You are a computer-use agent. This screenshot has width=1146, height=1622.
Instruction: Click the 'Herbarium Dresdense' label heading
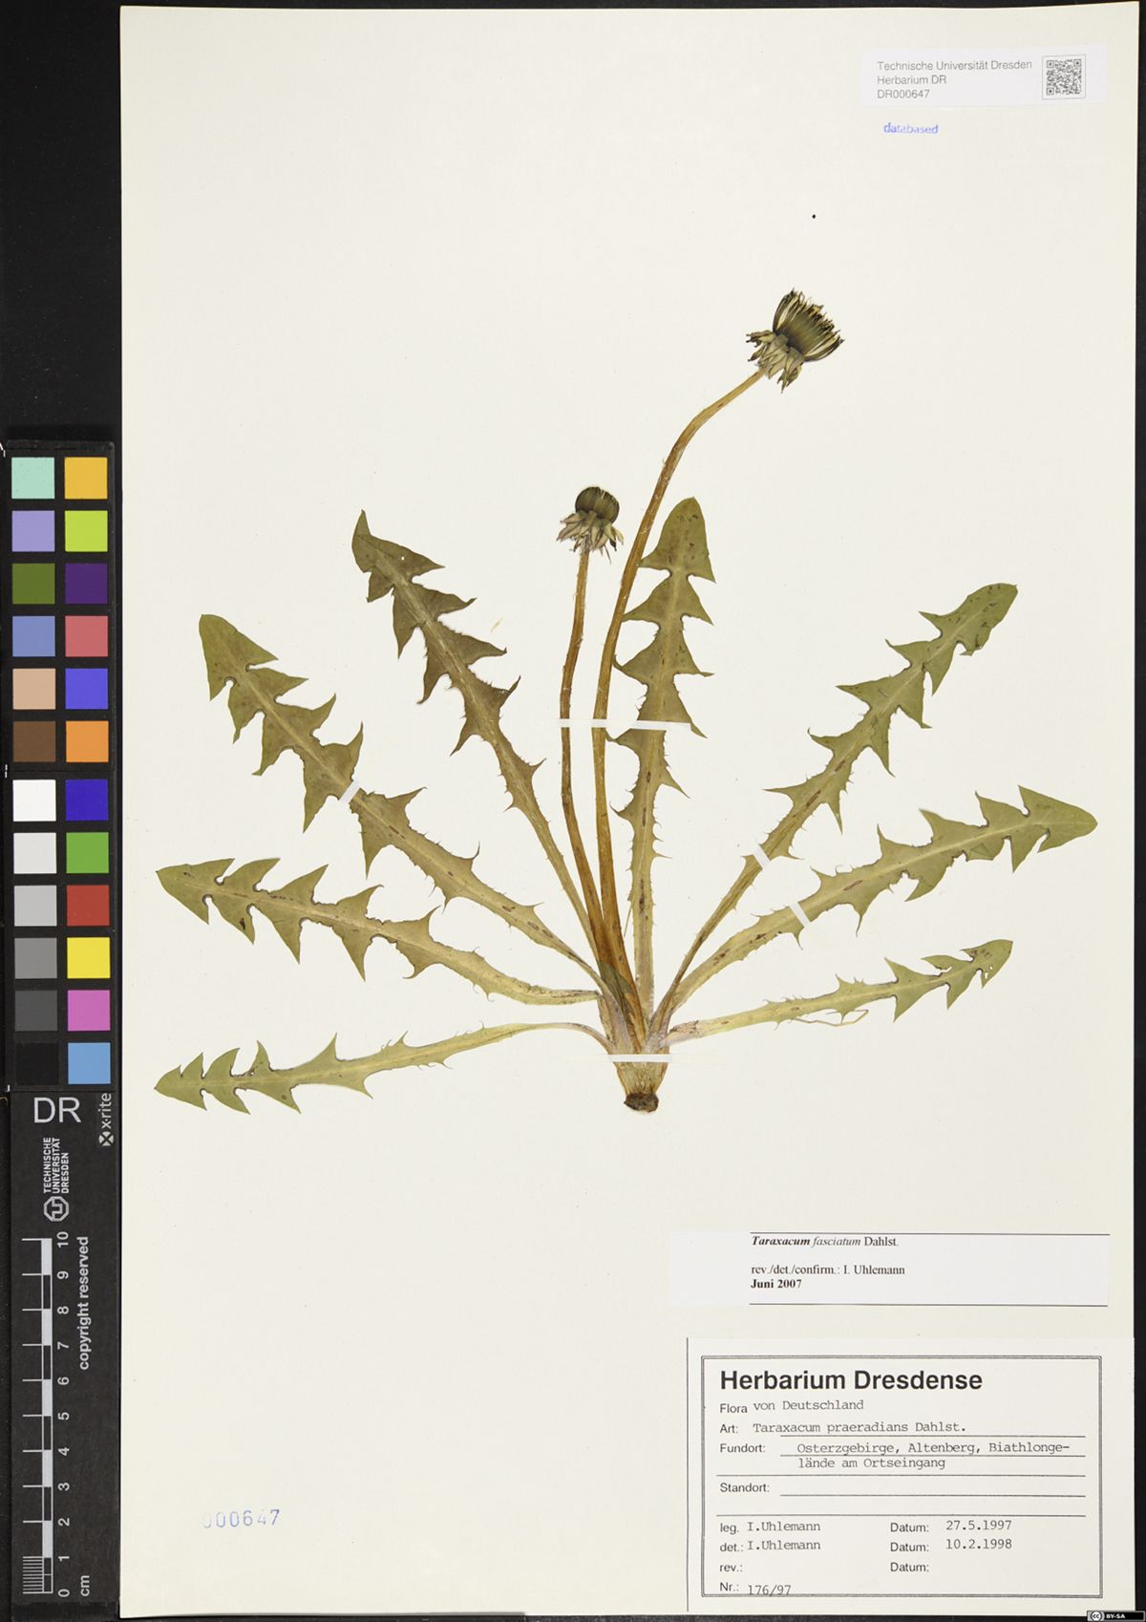(x=850, y=1379)
